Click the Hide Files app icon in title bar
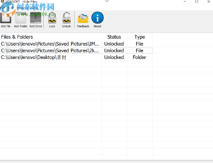This screenshot has height=163, width=213. tap(2, 1)
